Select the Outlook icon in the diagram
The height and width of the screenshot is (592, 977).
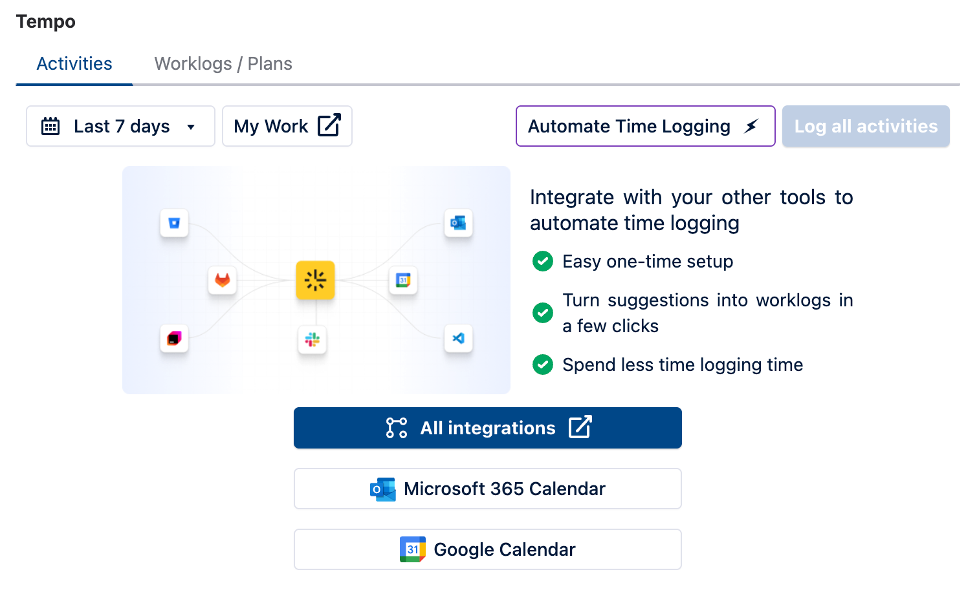pos(459,223)
